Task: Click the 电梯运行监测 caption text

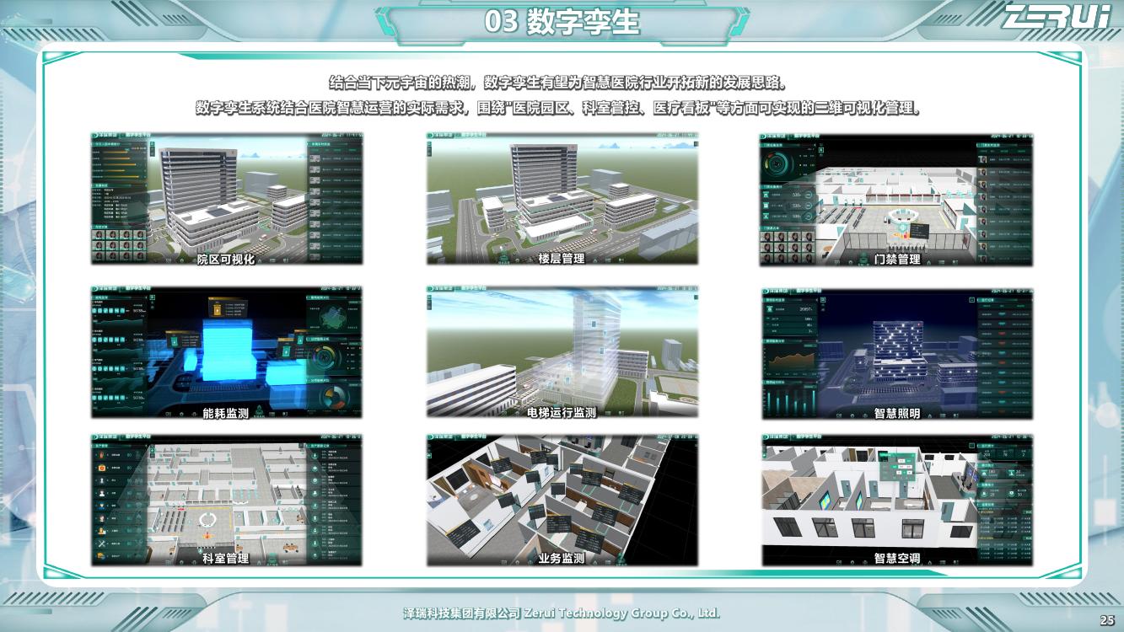Action: click(562, 413)
